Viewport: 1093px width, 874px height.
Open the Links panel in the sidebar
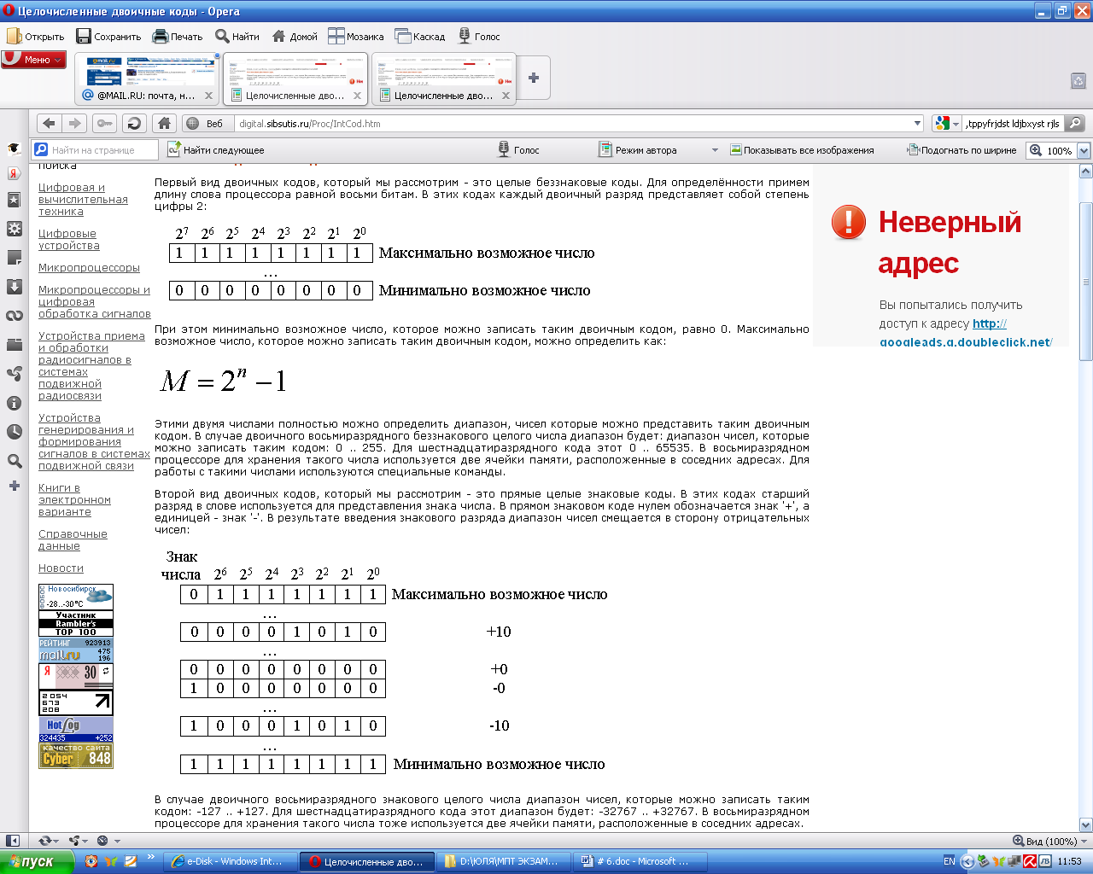(15, 316)
